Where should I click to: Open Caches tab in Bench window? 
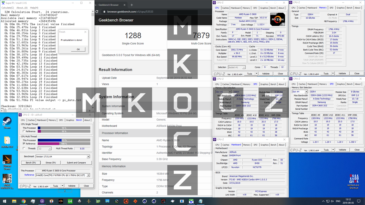(31, 120)
